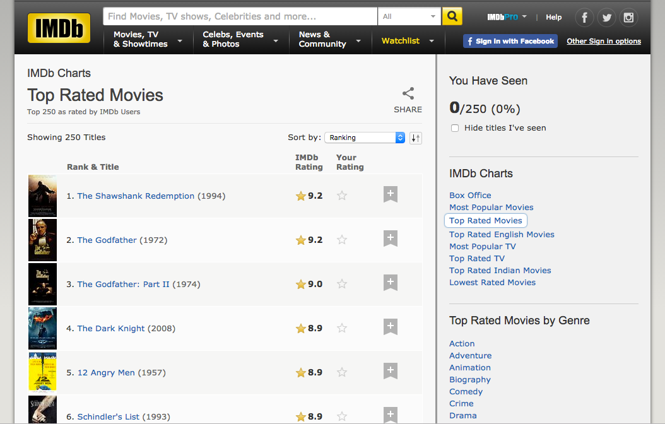Browse the Action genre

click(462, 343)
